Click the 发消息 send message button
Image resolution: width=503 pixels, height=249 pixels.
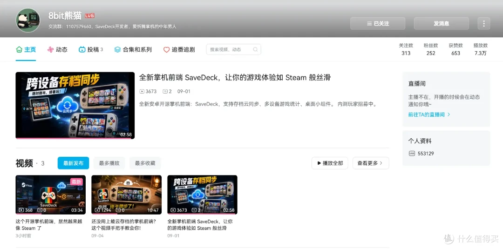coord(441,23)
